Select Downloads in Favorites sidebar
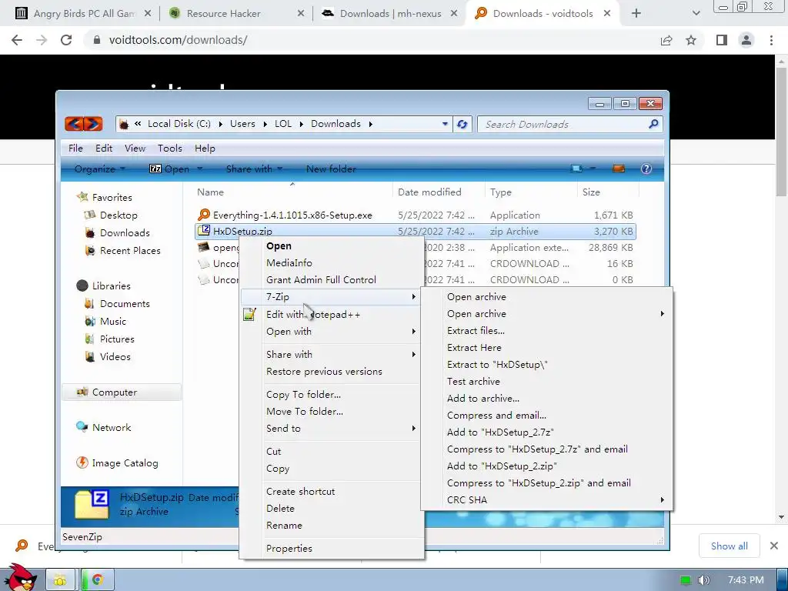Image resolution: width=788 pixels, height=591 pixels. coord(124,232)
